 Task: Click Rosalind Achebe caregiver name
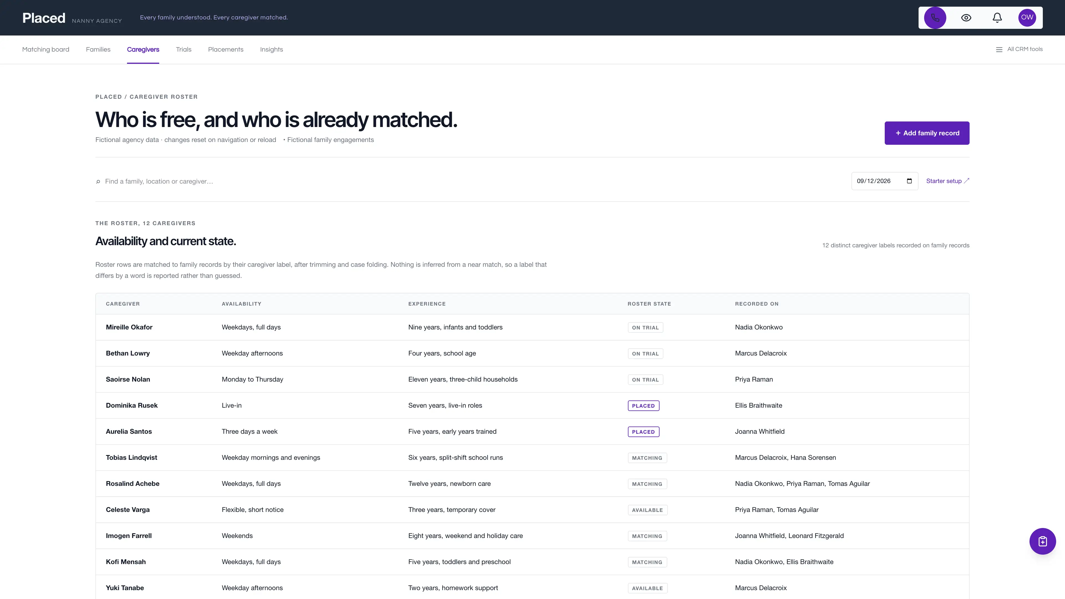point(132,484)
